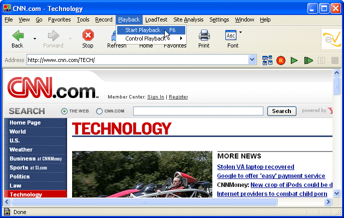Screen dimensions: 344x218
Task: Open the Forward history dropdown arrow
Action: pos(70,39)
